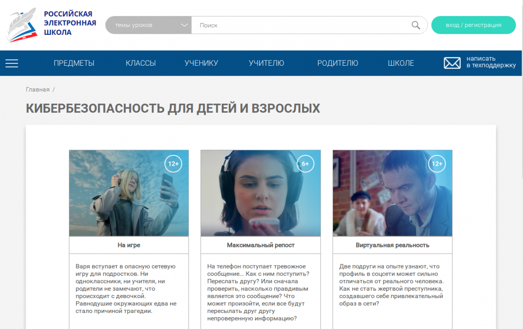Open the Максимальный репост title link
The image size is (523, 329).
coord(261,245)
